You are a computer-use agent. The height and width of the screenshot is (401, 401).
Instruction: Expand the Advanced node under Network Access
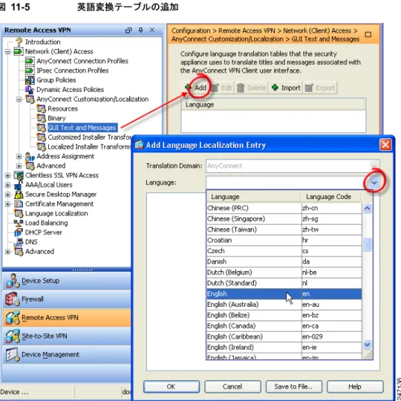click(x=19, y=166)
